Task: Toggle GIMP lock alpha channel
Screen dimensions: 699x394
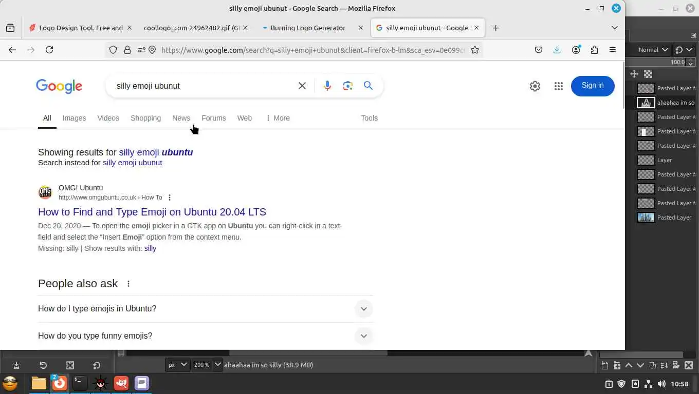Action: tap(648, 74)
